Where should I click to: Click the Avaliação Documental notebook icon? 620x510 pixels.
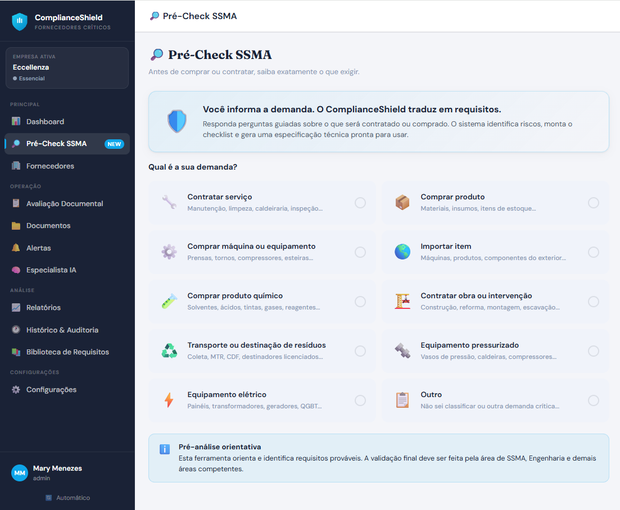click(x=16, y=203)
